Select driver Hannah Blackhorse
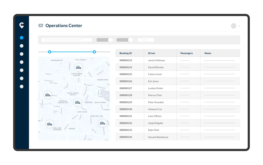 pos(158,137)
